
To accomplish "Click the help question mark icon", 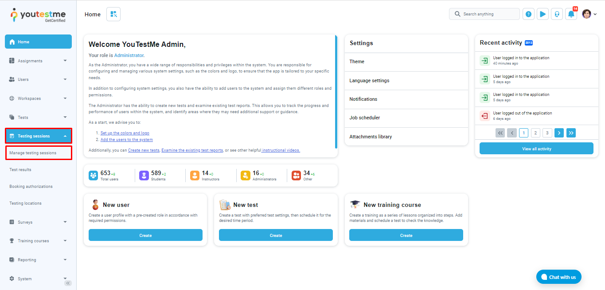I will [528, 14].
